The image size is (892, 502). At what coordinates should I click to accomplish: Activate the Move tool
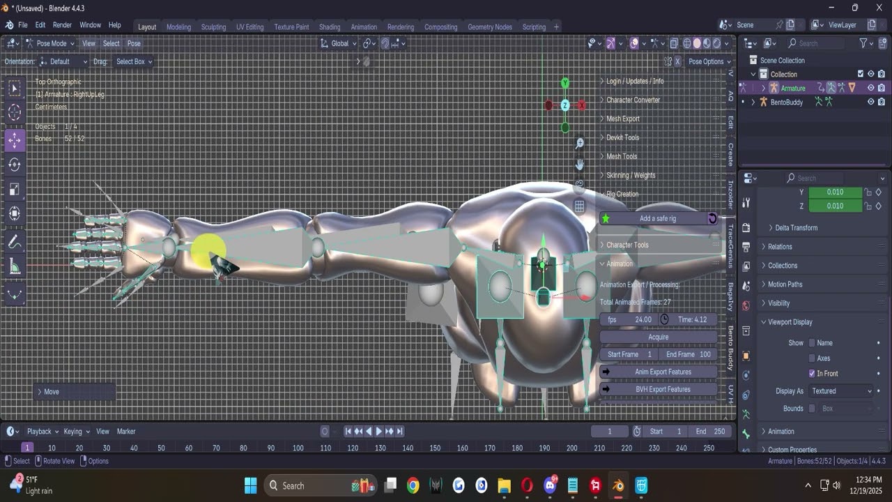coord(15,139)
